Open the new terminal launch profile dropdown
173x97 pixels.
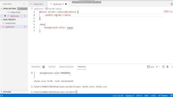pyautogui.click(x=159, y=67)
